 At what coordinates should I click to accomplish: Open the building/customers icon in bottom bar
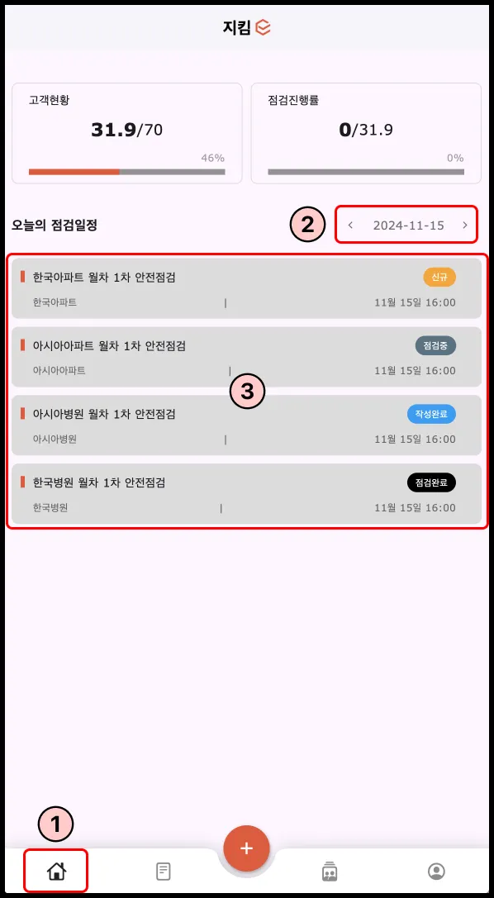(x=330, y=871)
